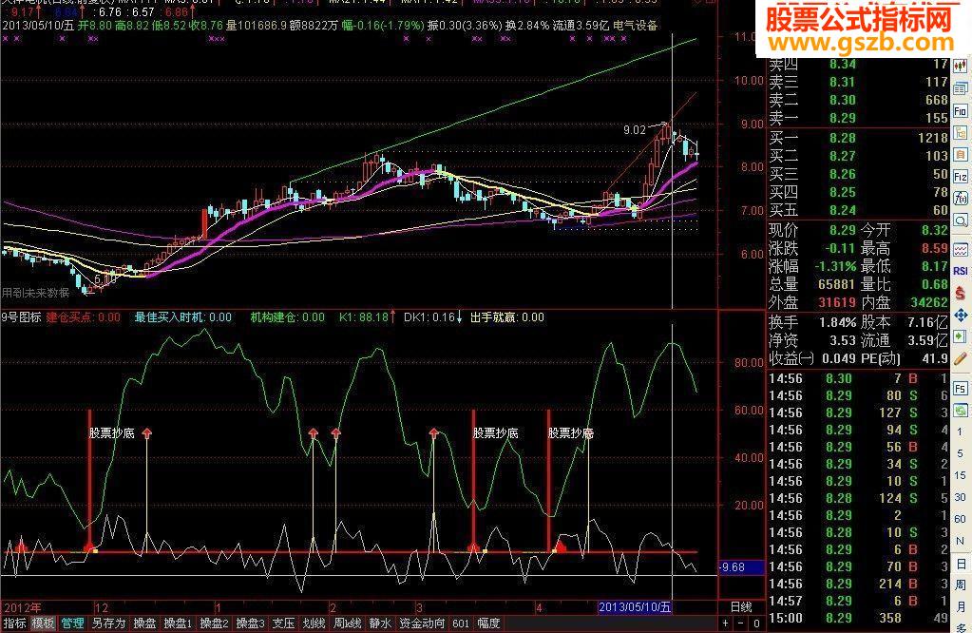
Task: Select the icon below the F10 button
Action: coord(961,133)
